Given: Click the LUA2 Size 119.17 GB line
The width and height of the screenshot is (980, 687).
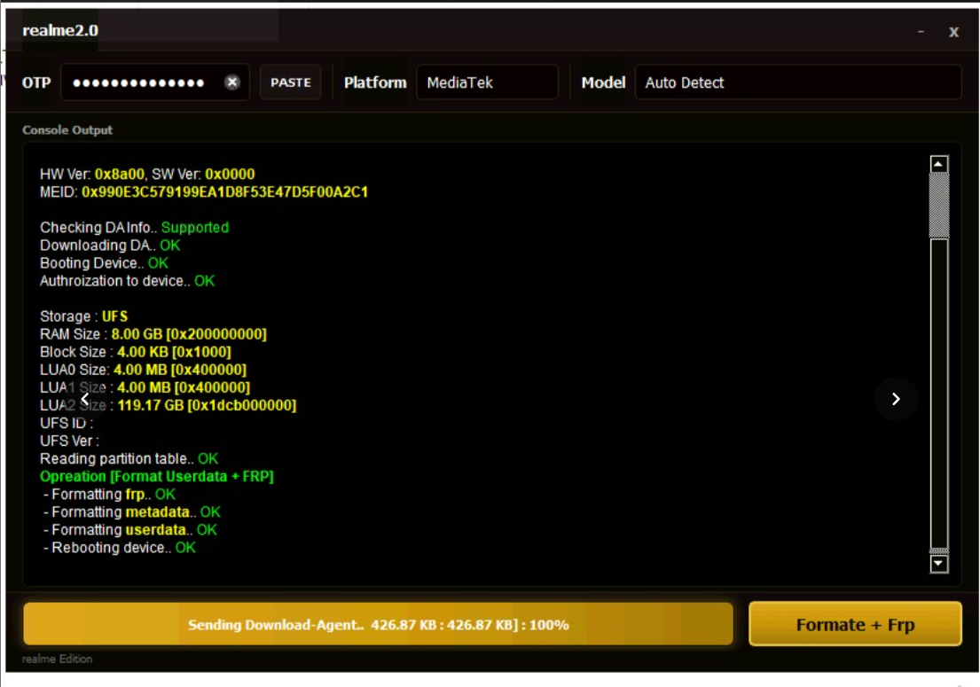Looking at the screenshot, I should [x=169, y=406].
